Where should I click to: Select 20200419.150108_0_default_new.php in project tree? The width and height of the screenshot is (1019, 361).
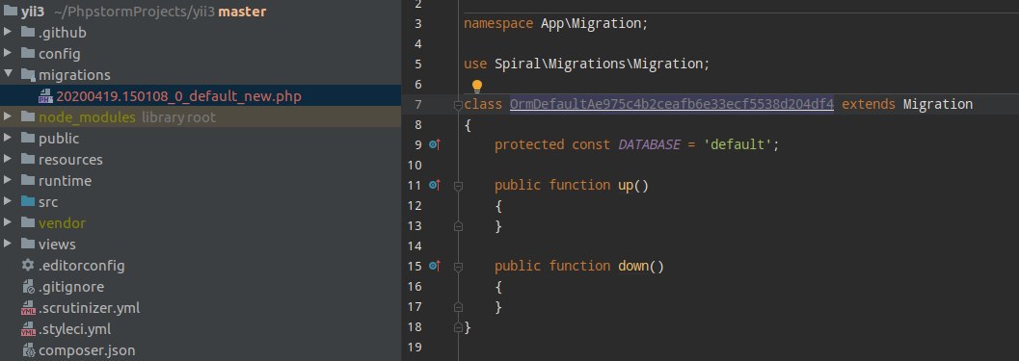pos(178,96)
